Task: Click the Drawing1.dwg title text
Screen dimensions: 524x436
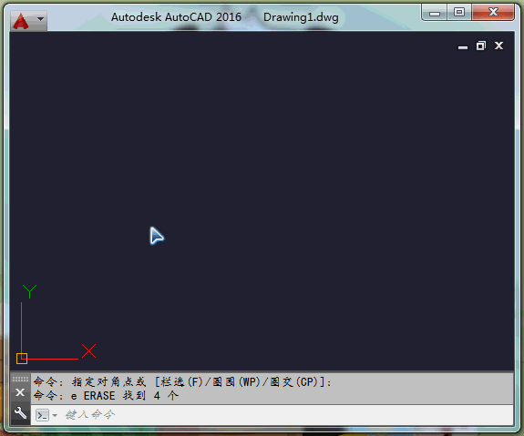Action: click(301, 17)
